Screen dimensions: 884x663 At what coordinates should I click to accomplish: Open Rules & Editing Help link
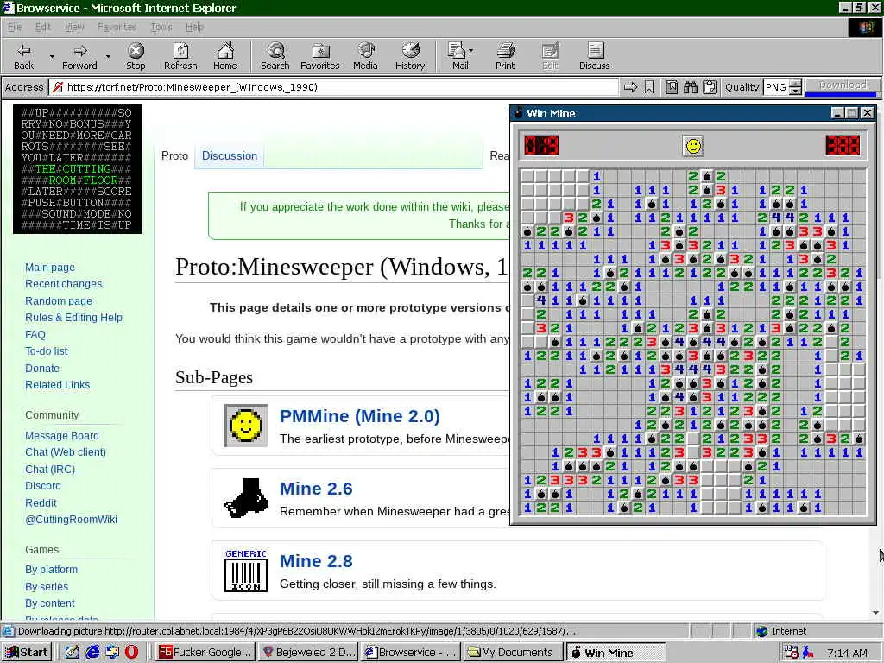(x=74, y=318)
